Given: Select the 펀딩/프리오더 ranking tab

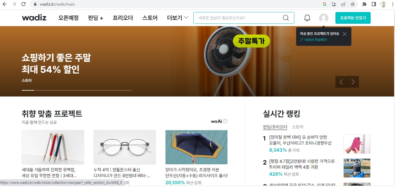Looking at the screenshot, I should click(275, 127).
